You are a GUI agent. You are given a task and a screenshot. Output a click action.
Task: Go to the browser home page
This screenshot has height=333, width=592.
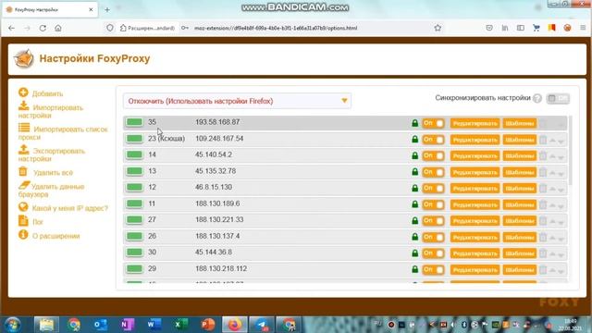(x=58, y=28)
